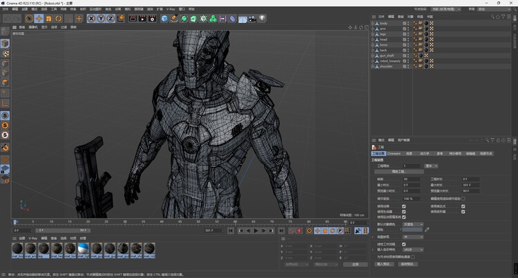This screenshot has width=518, height=278.
Task: Select the gun_shaft object
Action: click(x=387, y=56)
